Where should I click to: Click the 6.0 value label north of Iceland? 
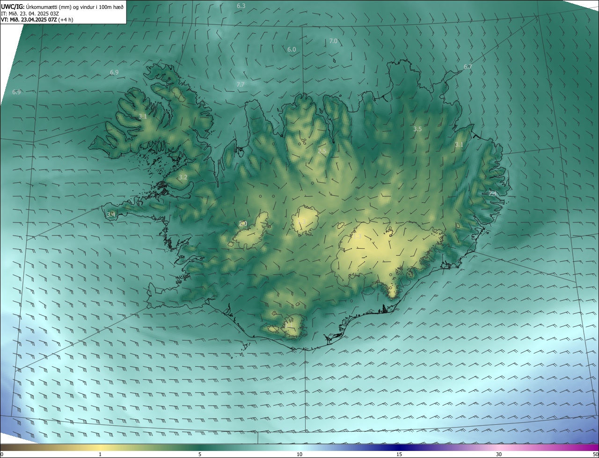[x=292, y=49]
